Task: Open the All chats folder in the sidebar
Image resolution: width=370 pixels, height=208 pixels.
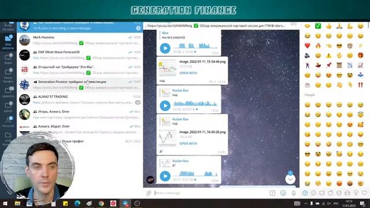Action: coord(8,26)
